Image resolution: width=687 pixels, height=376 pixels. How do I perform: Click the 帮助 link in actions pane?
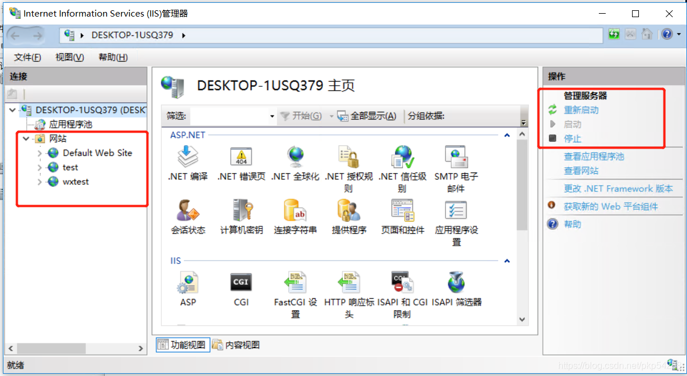[x=572, y=224]
